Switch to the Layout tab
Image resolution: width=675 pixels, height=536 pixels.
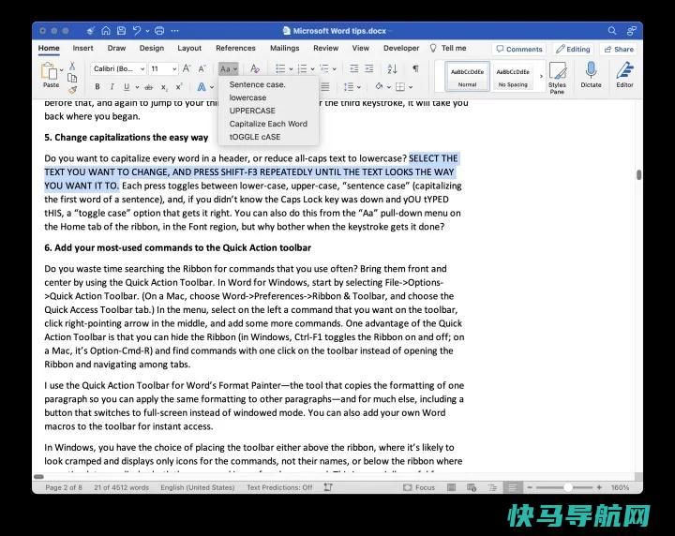tap(189, 48)
